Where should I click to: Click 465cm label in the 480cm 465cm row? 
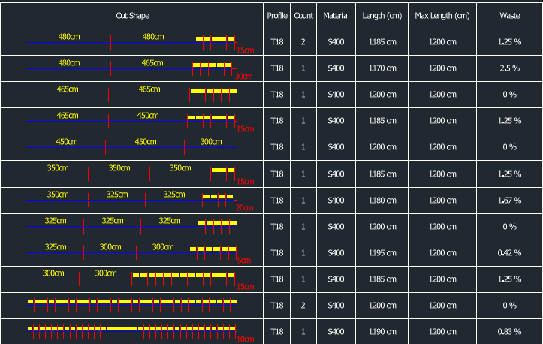point(152,63)
